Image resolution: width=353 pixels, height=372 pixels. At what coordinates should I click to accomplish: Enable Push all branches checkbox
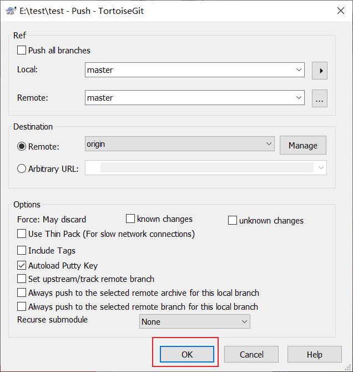point(22,50)
